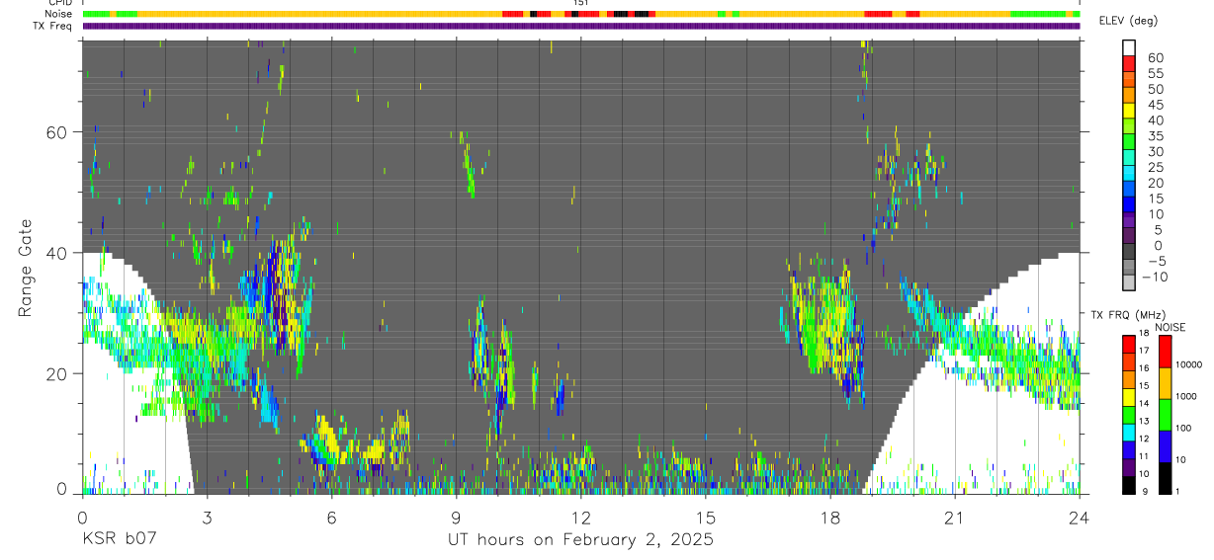Click the x-axis tick label '12'
Screen dimensions: 1214x560
[580, 517]
